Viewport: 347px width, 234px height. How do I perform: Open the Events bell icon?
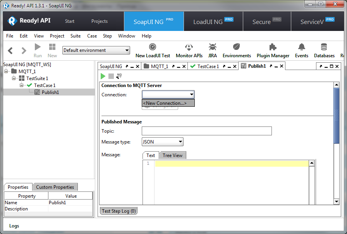301,51
